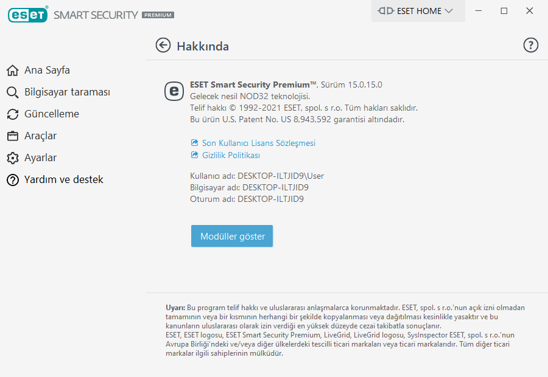
Task: Click the ESET logo in title bar
Action: pyautogui.click(x=28, y=14)
